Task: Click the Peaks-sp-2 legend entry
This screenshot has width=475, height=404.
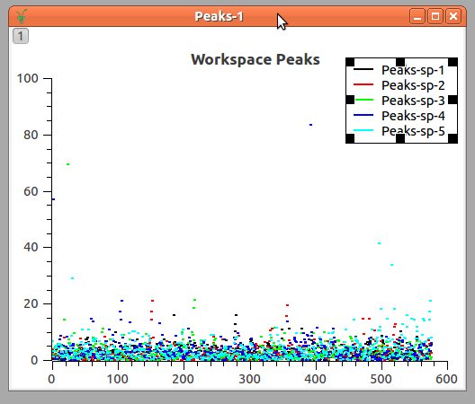Action: pyautogui.click(x=413, y=85)
